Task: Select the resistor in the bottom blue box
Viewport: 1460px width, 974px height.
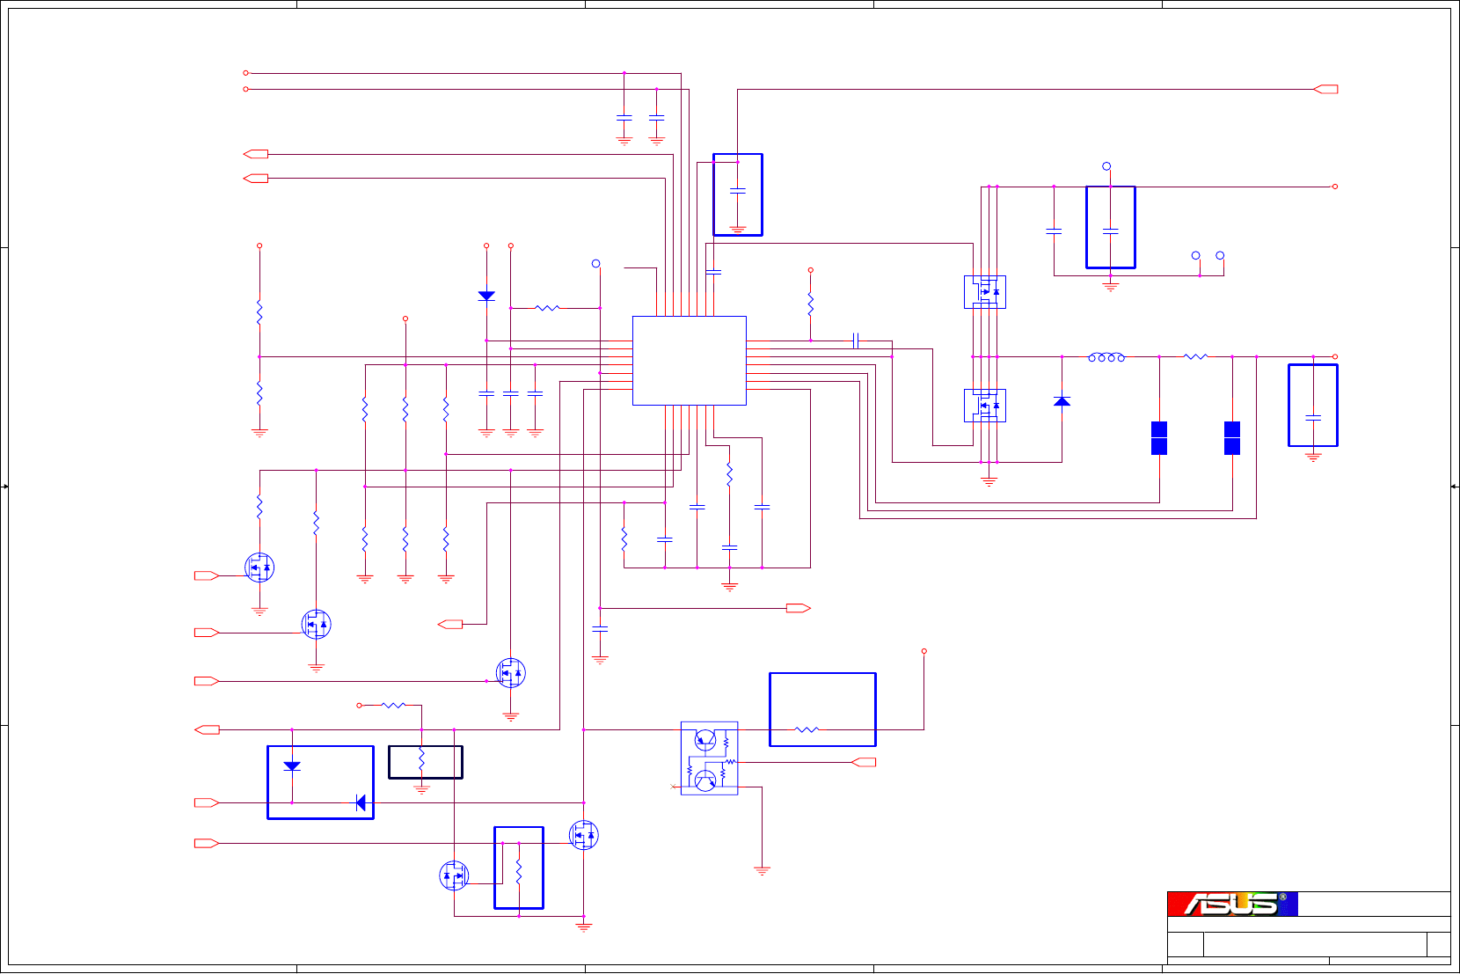Action: click(519, 873)
